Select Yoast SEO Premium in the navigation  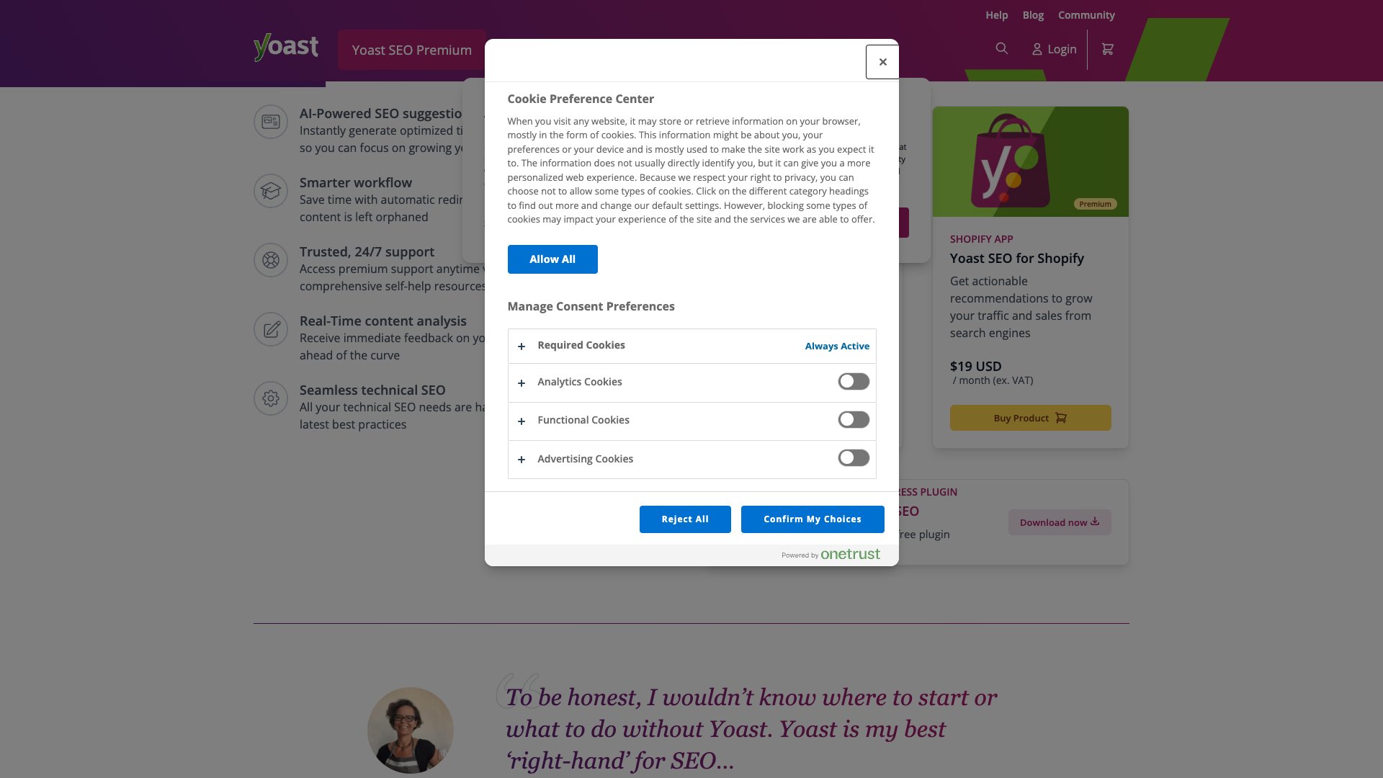pyautogui.click(x=411, y=50)
